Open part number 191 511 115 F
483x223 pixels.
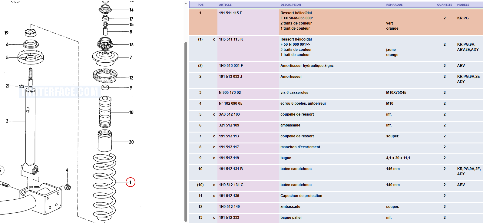[x=230, y=13]
